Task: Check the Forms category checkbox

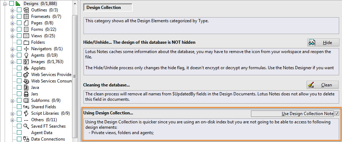Action: [x=19, y=29]
